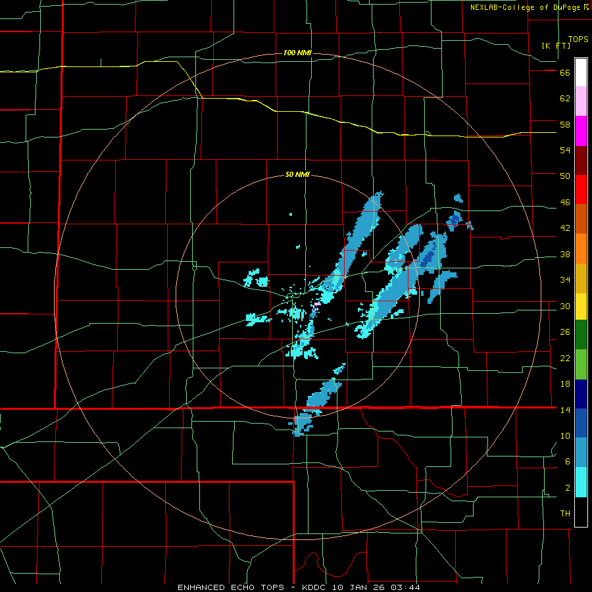592x592 pixels.
Task: Click the navy swatch between 14 and 18
Action: [x=581, y=394]
